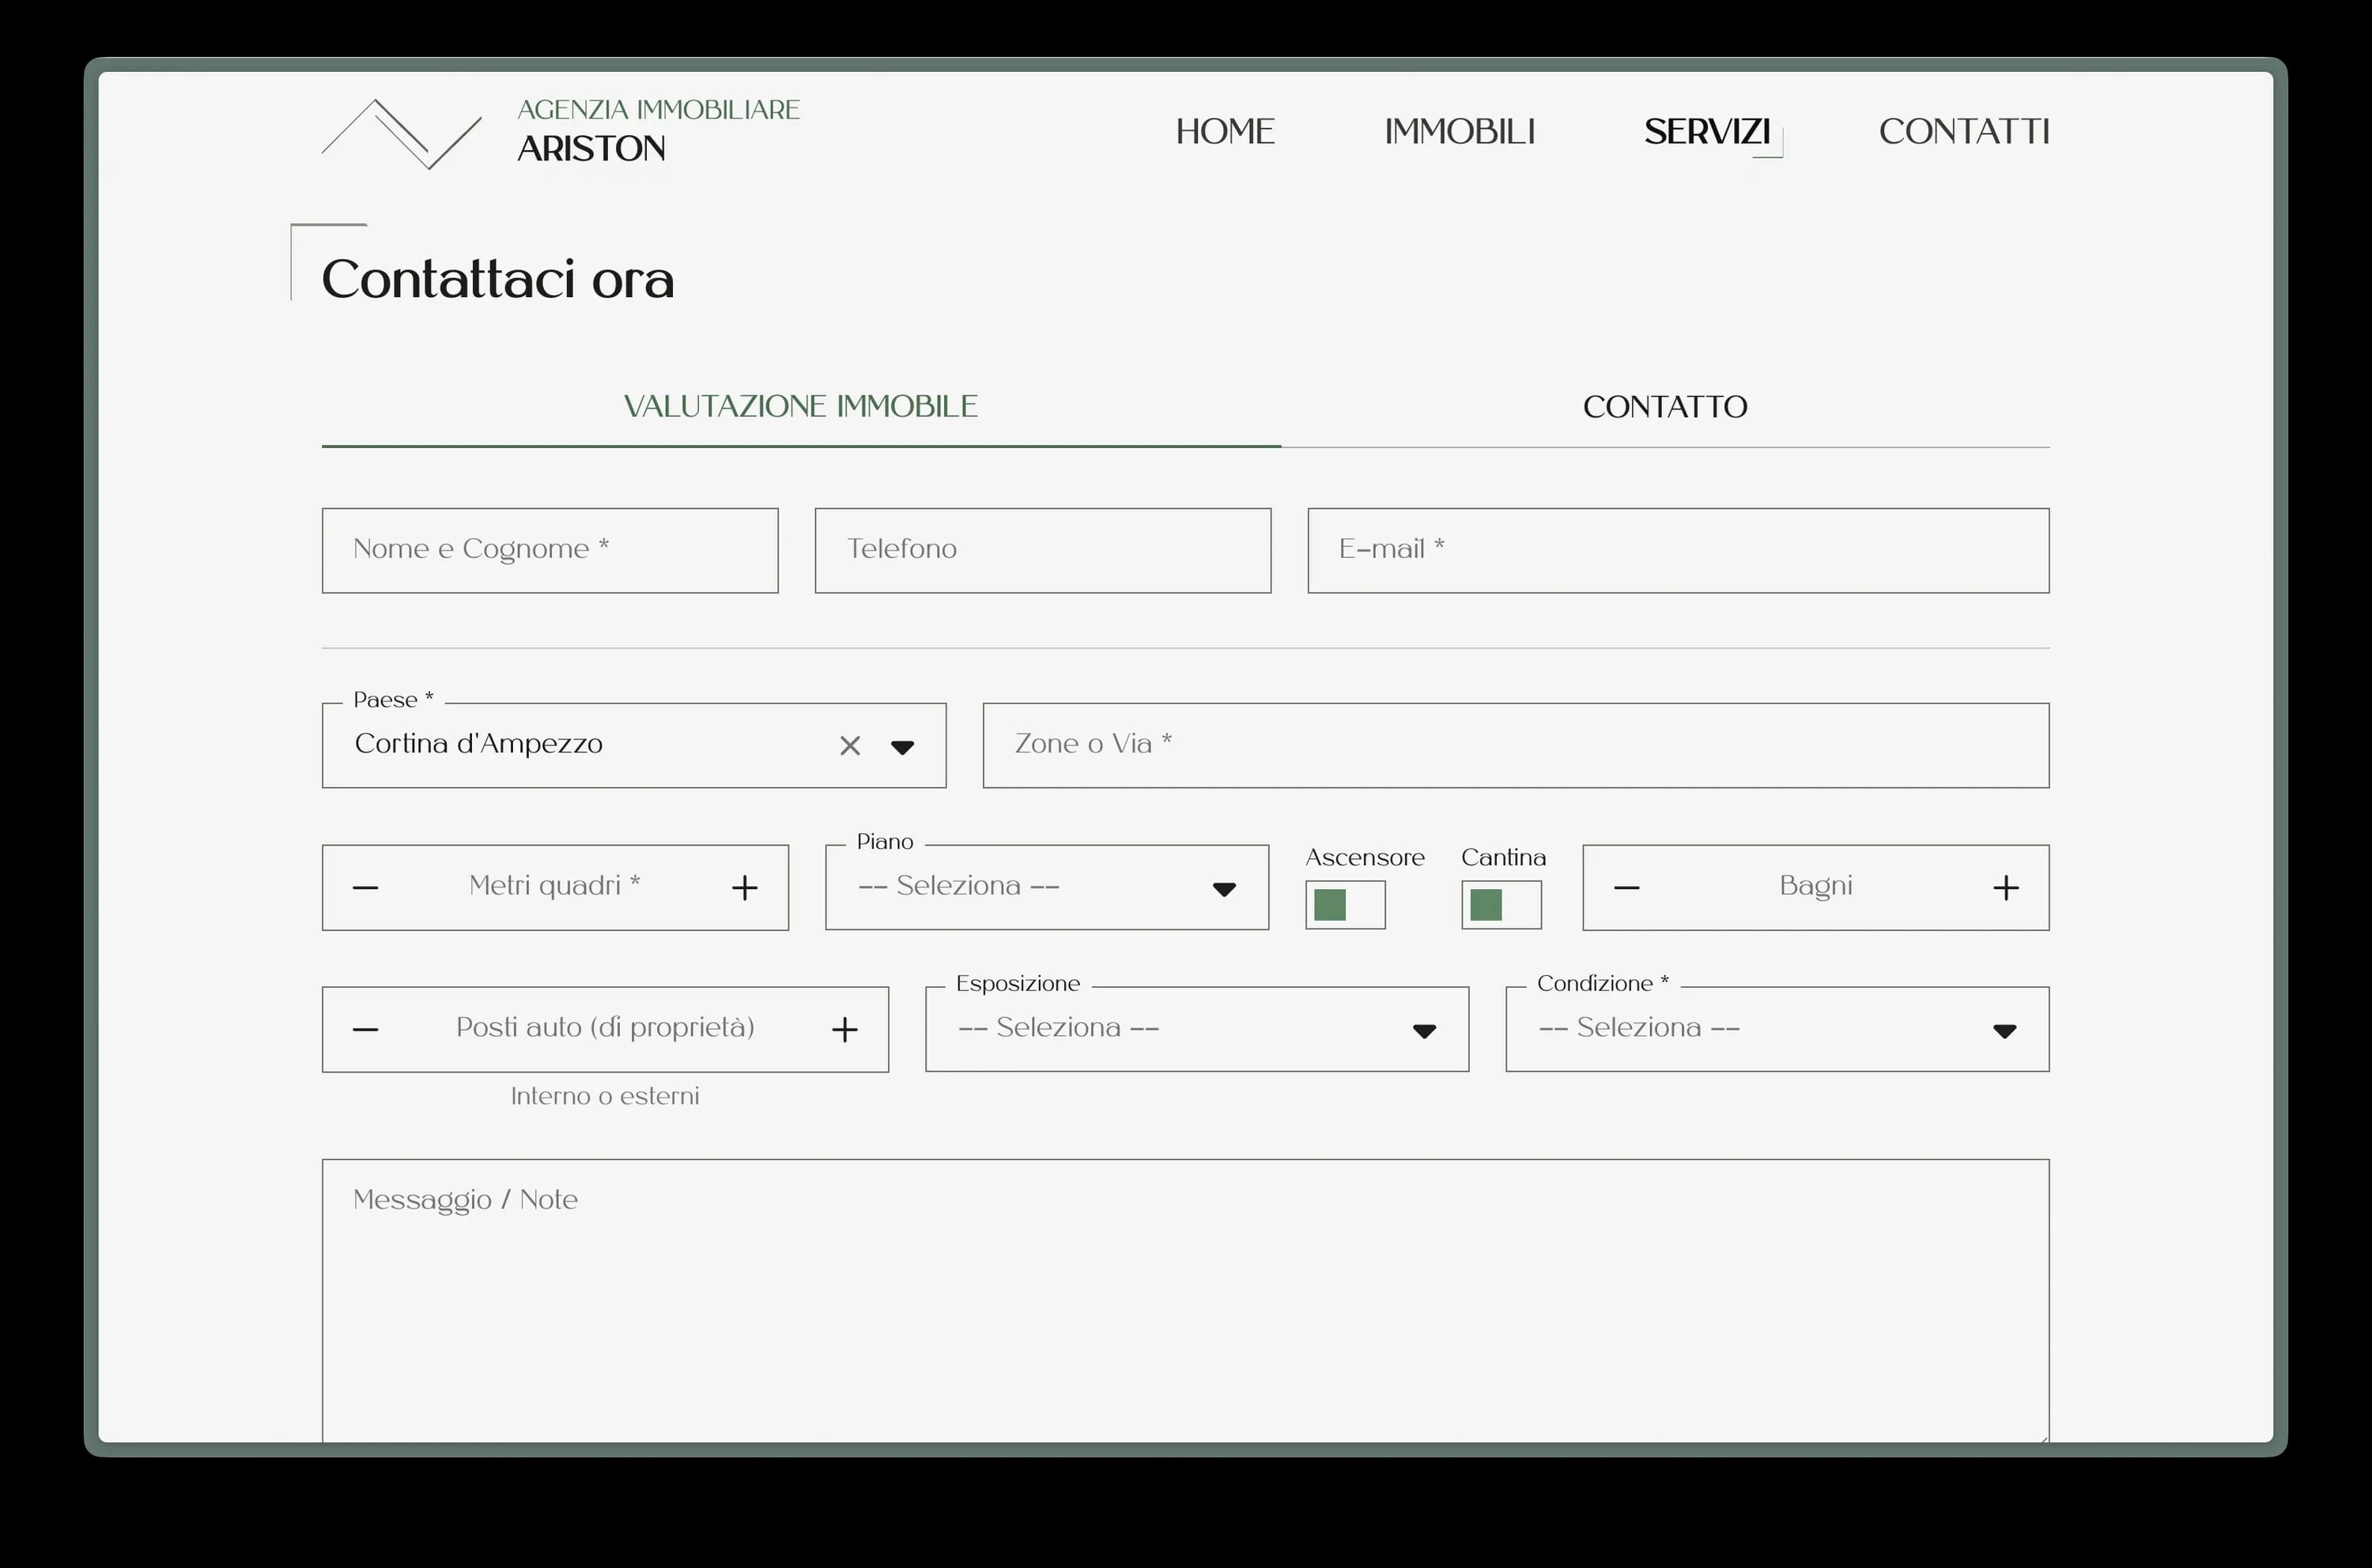Viewport: 2372px width, 1568px height.
Task: Decrease Metri quadri with minus icon
Action: [x=365, y=888]
